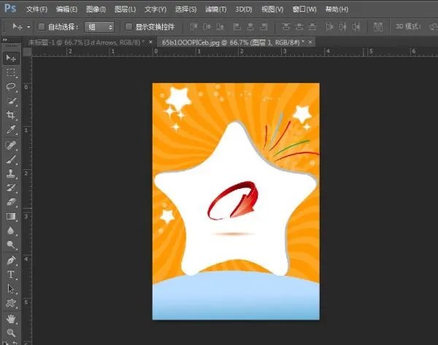Open the 图像(I) menu
The width and height of the screenshot is (438, 345).
click(96, 9)
